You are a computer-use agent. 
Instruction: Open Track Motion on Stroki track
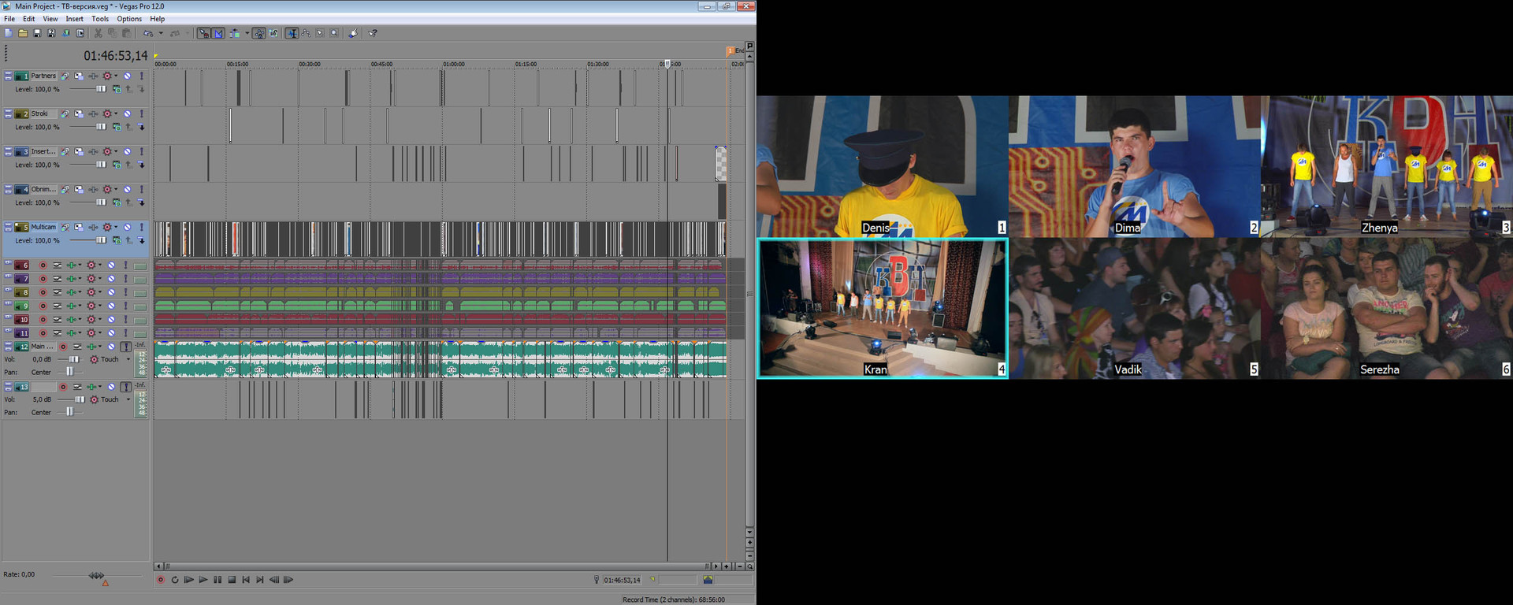(79, 114)
